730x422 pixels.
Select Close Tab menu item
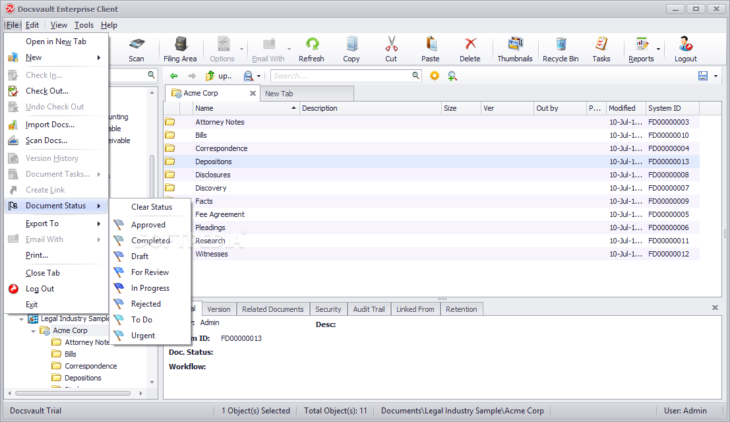56,273
